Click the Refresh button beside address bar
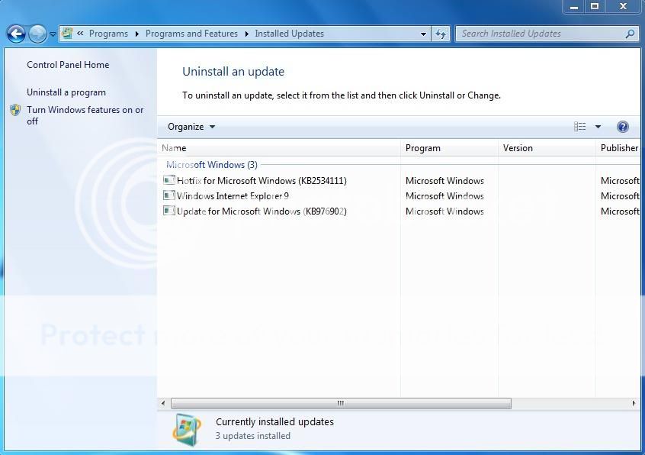The height and width of the screenshot is (455, 645). 441,34
